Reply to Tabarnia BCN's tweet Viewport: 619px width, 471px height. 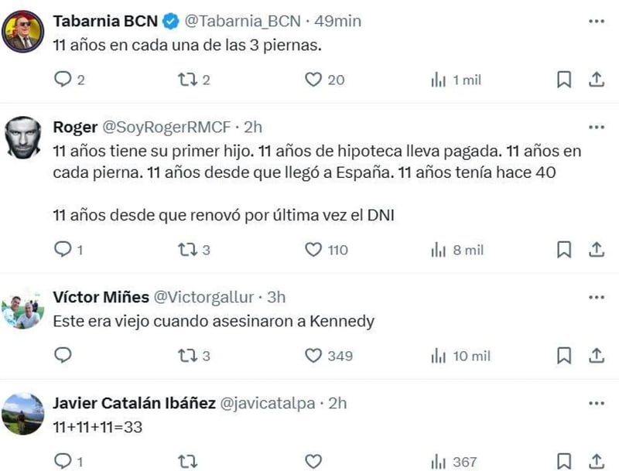[x=64, y=79]
